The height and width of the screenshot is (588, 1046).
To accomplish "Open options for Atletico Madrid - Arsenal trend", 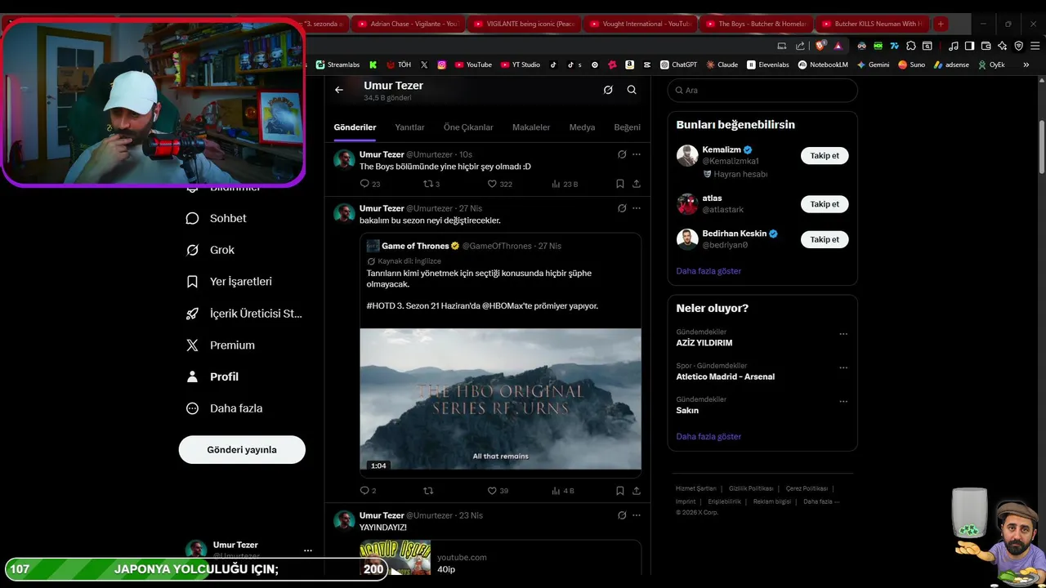I will pos(843,367).
